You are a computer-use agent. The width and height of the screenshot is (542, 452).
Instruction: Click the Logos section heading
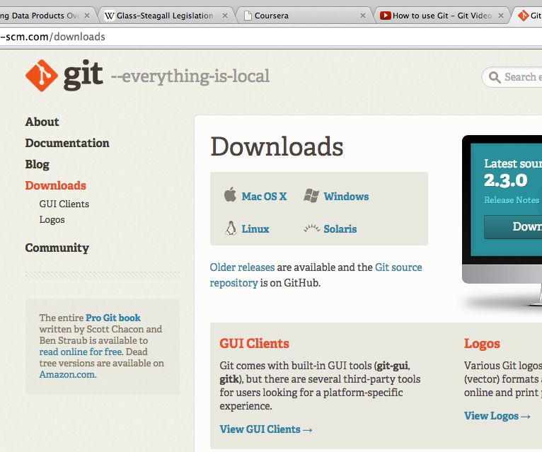pos(482,344)
